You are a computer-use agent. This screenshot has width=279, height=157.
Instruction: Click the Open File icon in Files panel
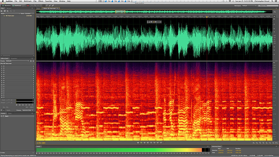point(2,11)
